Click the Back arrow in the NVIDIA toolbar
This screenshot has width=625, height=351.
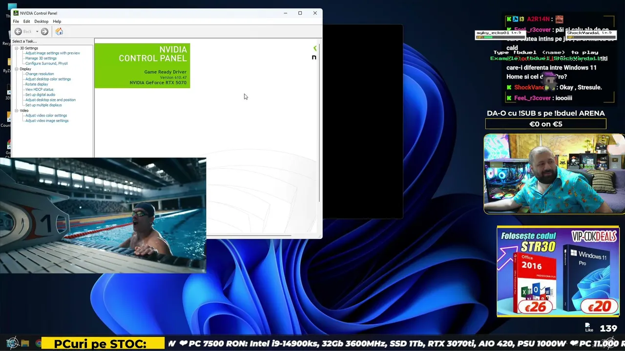[18, 32]
